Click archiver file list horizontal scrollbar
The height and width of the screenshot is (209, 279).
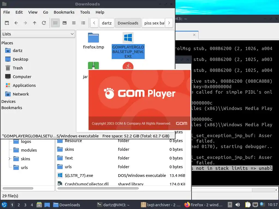click(98, 188)
